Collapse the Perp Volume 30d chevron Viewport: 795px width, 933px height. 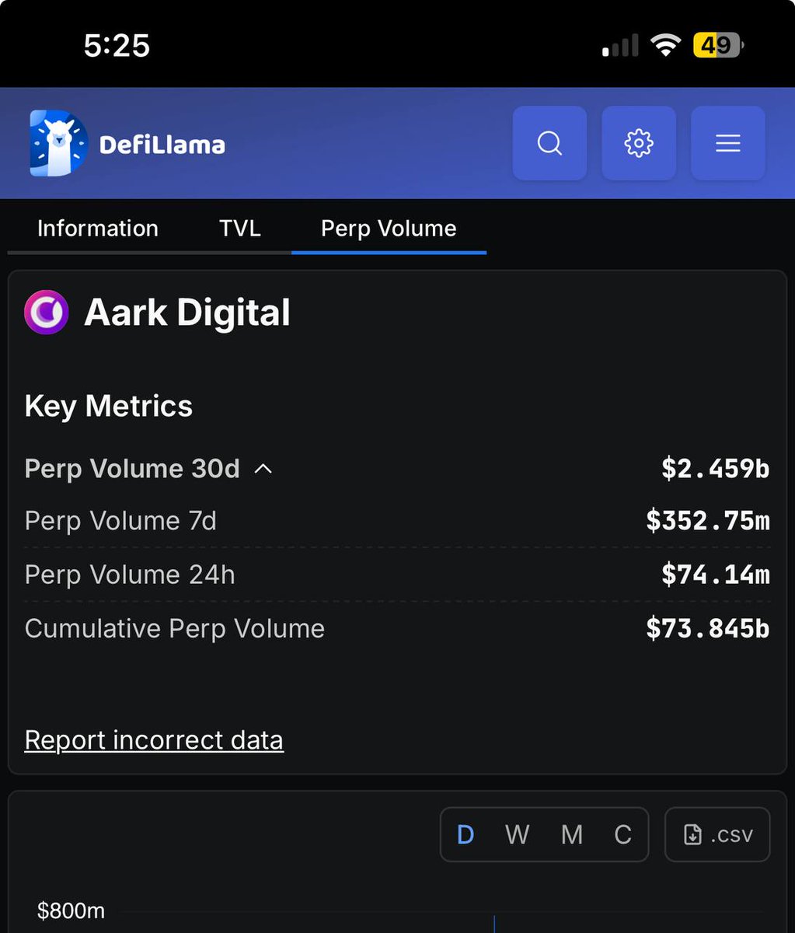(263, 469)
